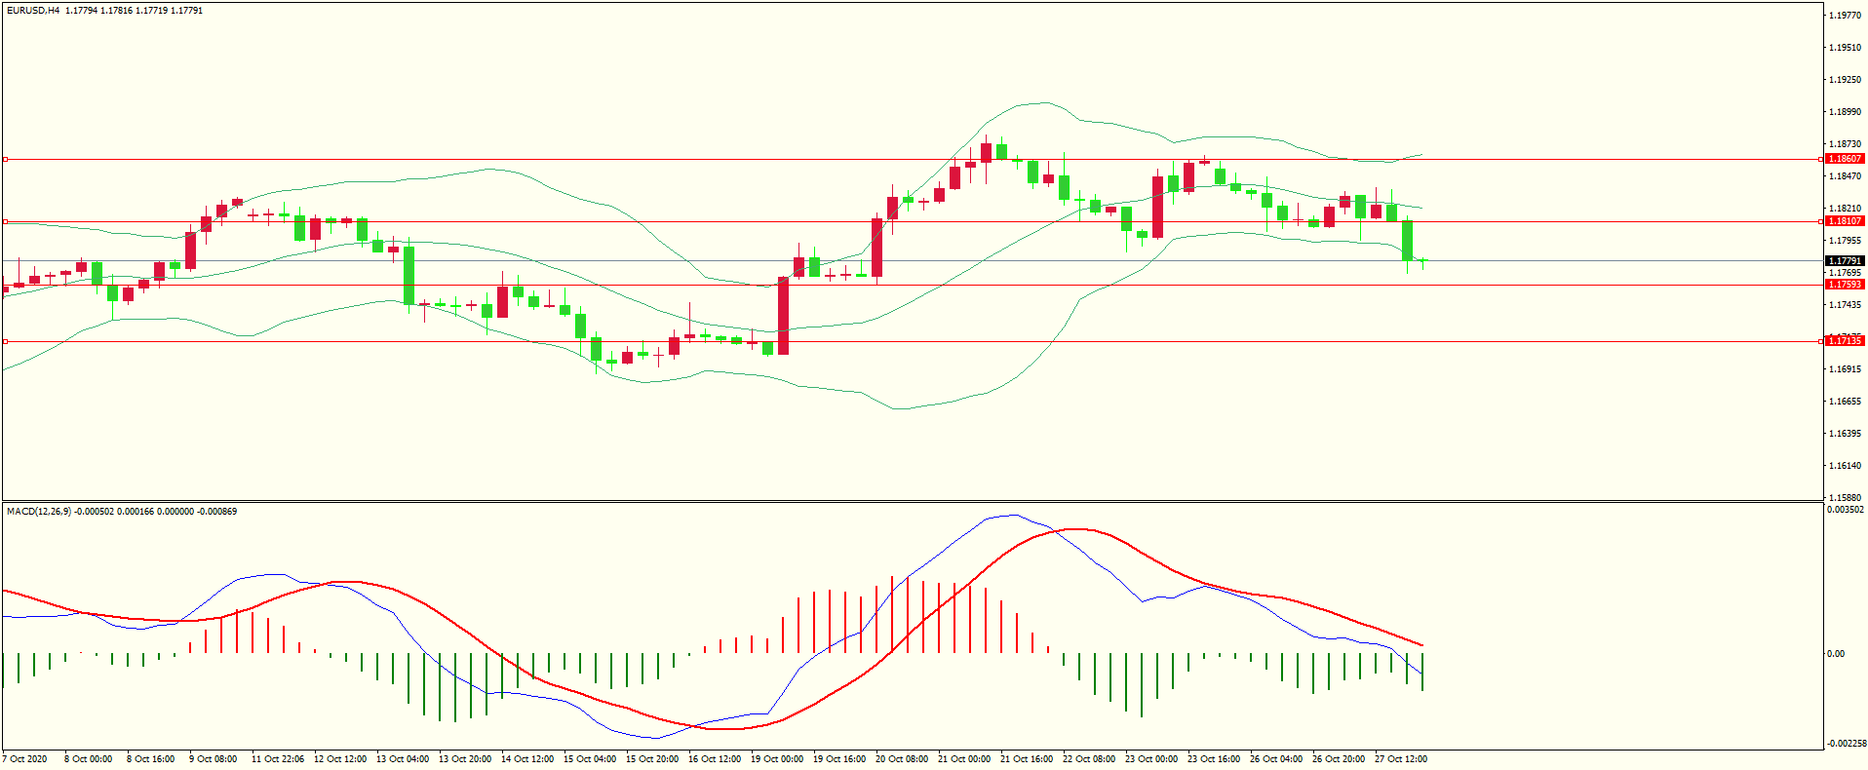1868x770 pixels.
Task: Click the MACD scale value 0.003502
Action: click(1846, 510)
